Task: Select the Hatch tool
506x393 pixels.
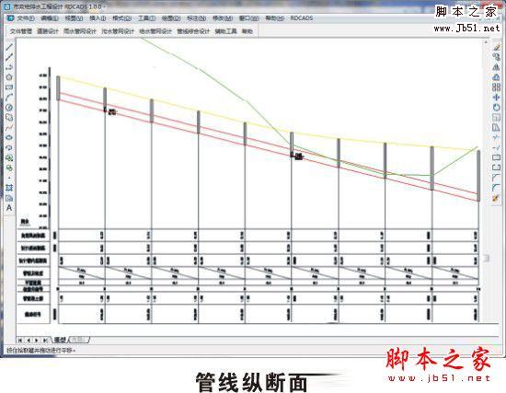Action: click(9, 188)
